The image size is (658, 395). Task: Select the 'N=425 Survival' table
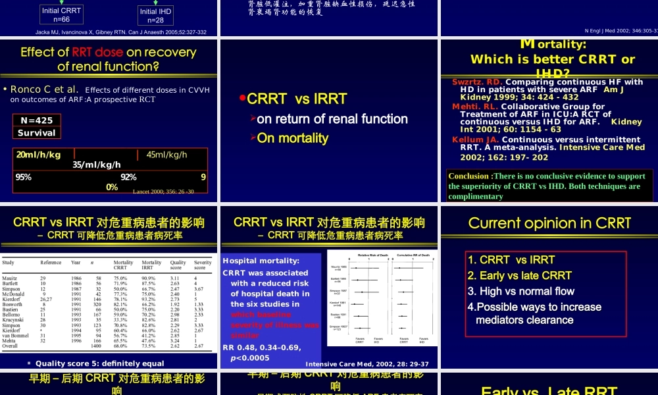coord(36,126)
